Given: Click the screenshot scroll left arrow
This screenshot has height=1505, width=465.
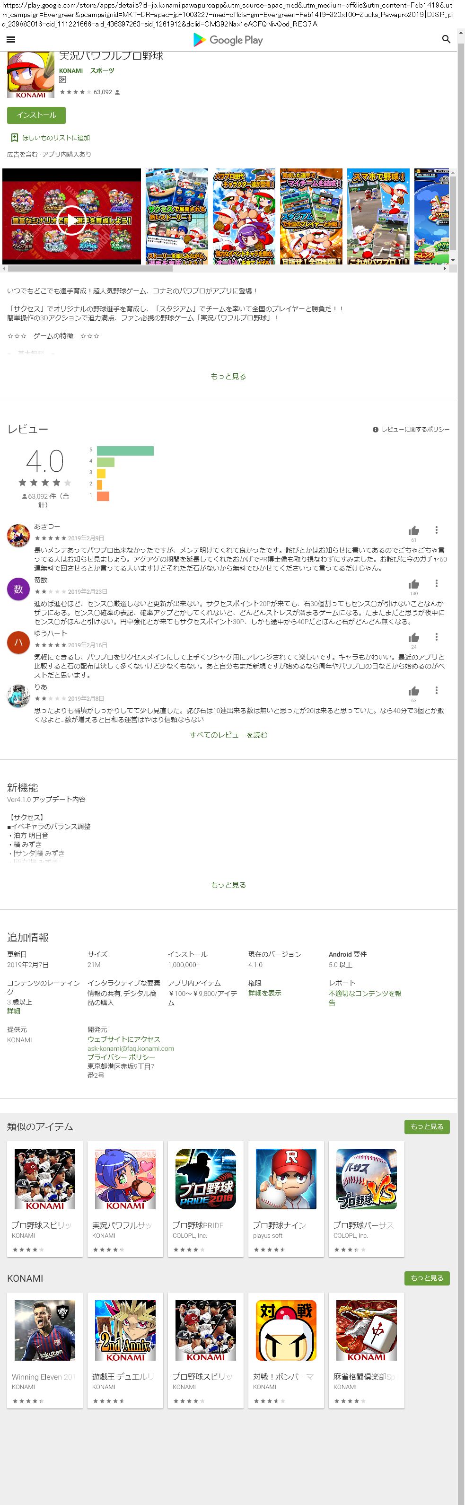Looking at the screenshot, I should pos(4,269).
